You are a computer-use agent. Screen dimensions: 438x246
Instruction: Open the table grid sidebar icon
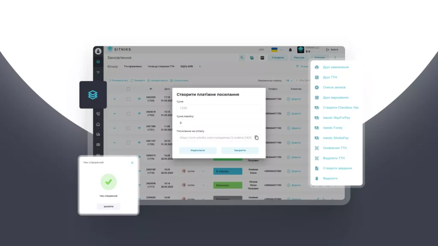[98, 145]
